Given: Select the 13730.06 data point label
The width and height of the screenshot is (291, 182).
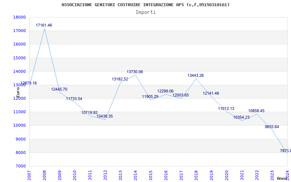Looking at the screenshot, I should pos(135,72).
